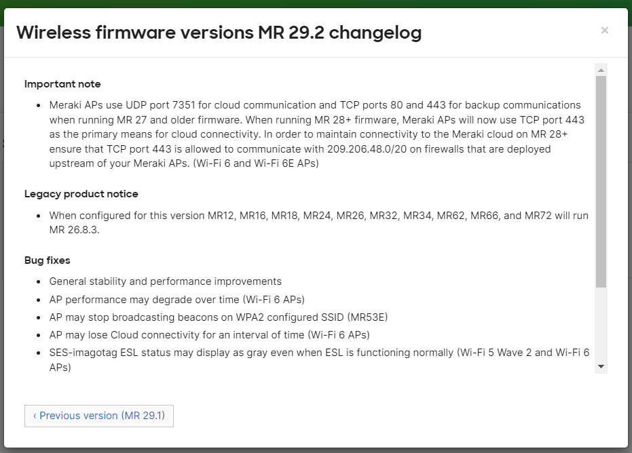
Task: Click the dismiss cross in the dialog corner
Action: tap(604, 30)
